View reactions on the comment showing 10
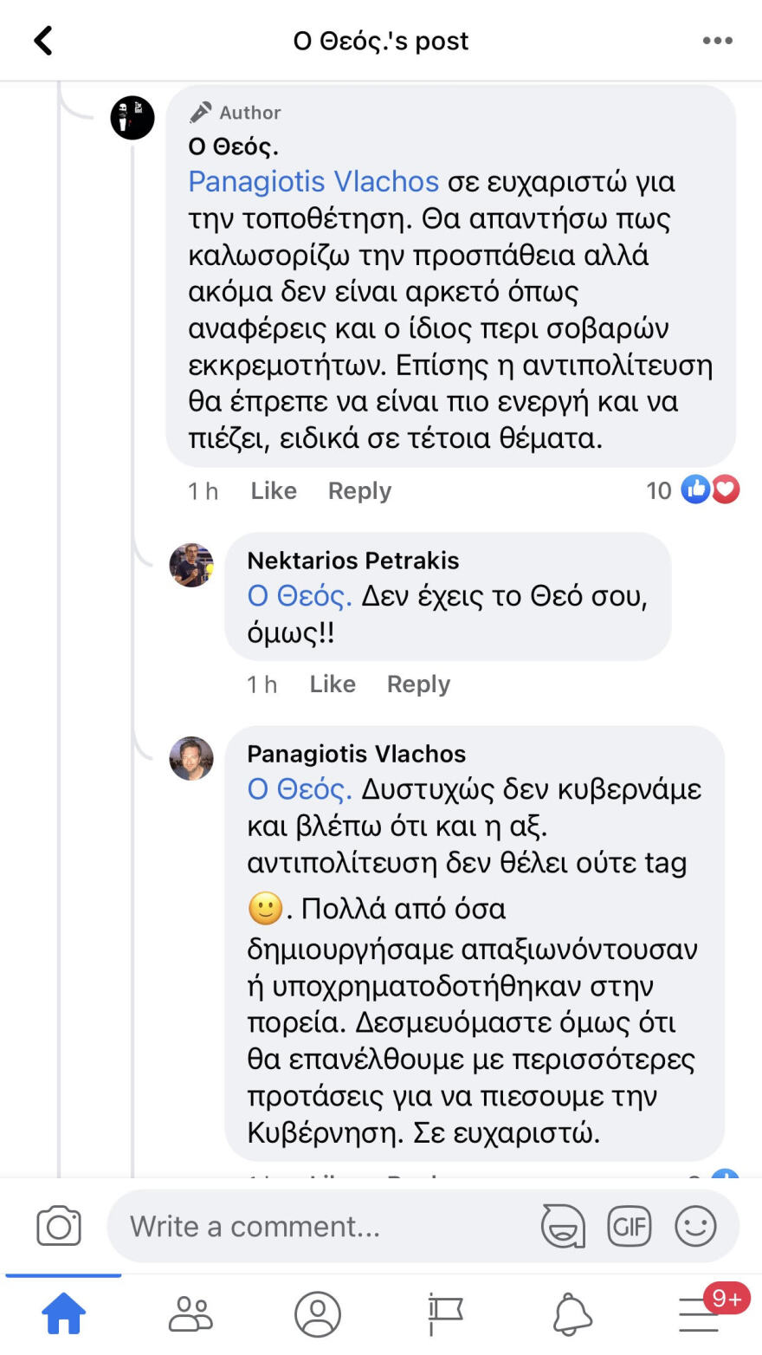This screenshot has width=762, height=1355. point(691,489)
